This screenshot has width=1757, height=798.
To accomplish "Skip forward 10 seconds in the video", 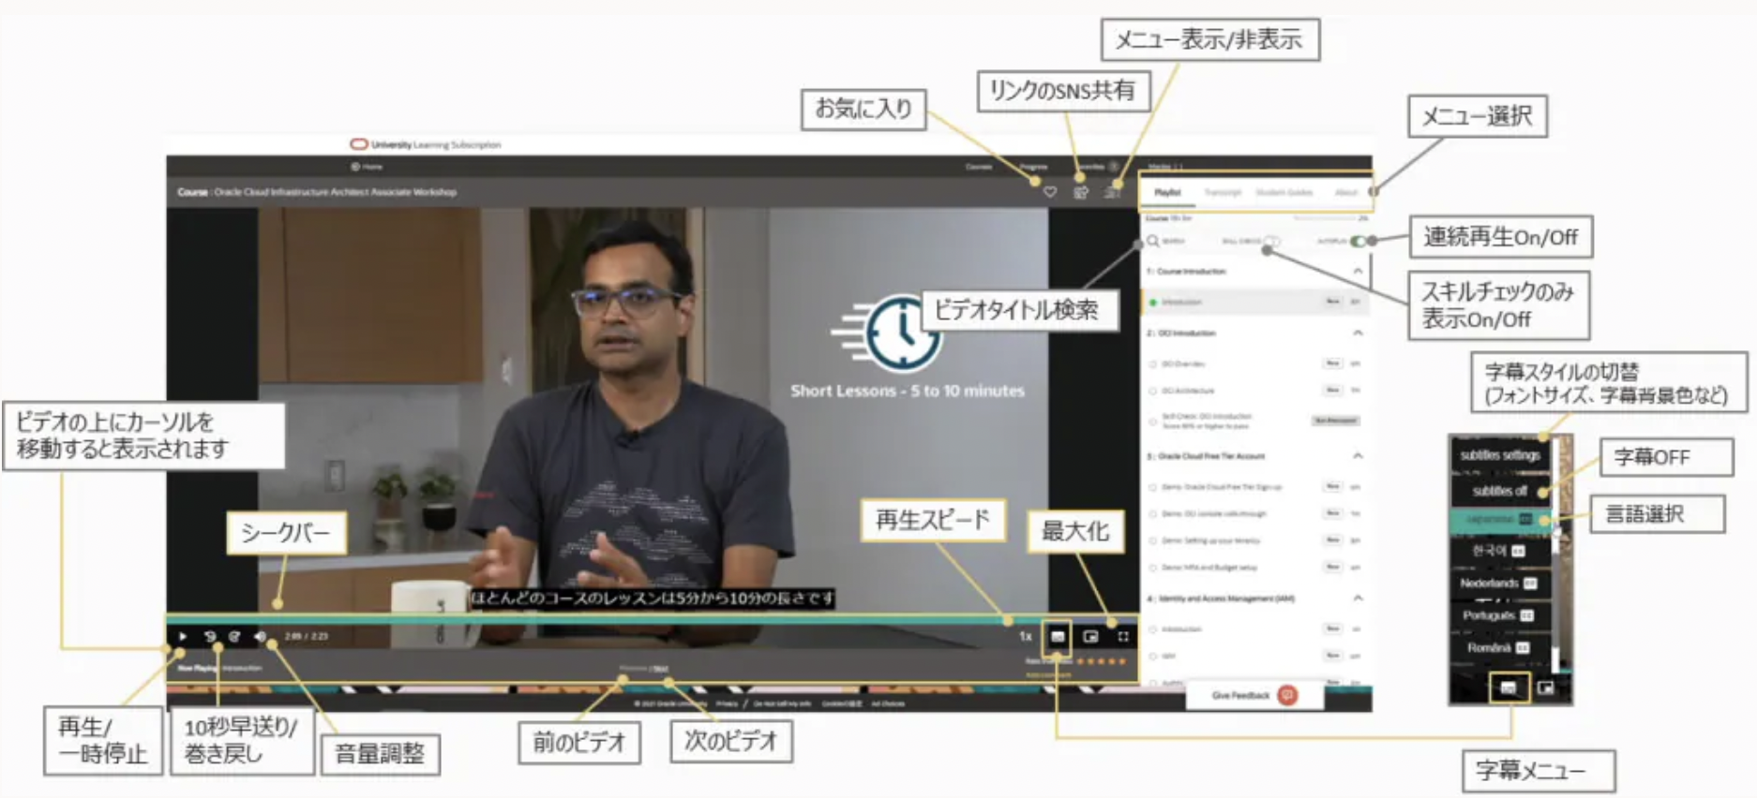I will coord(234,637).
